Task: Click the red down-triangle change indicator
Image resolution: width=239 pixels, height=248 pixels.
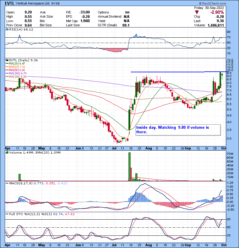Action: (197, 12)
